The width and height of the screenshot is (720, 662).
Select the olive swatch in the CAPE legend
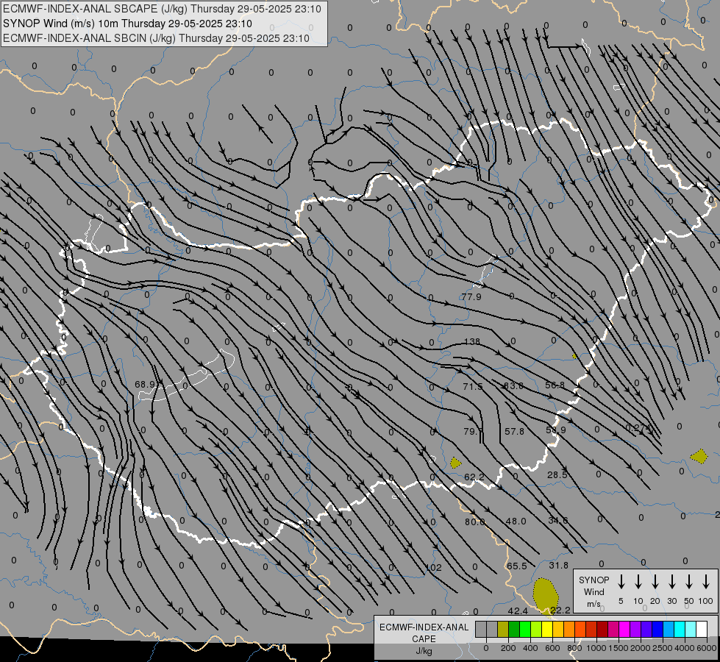click(x=503, y=629)
